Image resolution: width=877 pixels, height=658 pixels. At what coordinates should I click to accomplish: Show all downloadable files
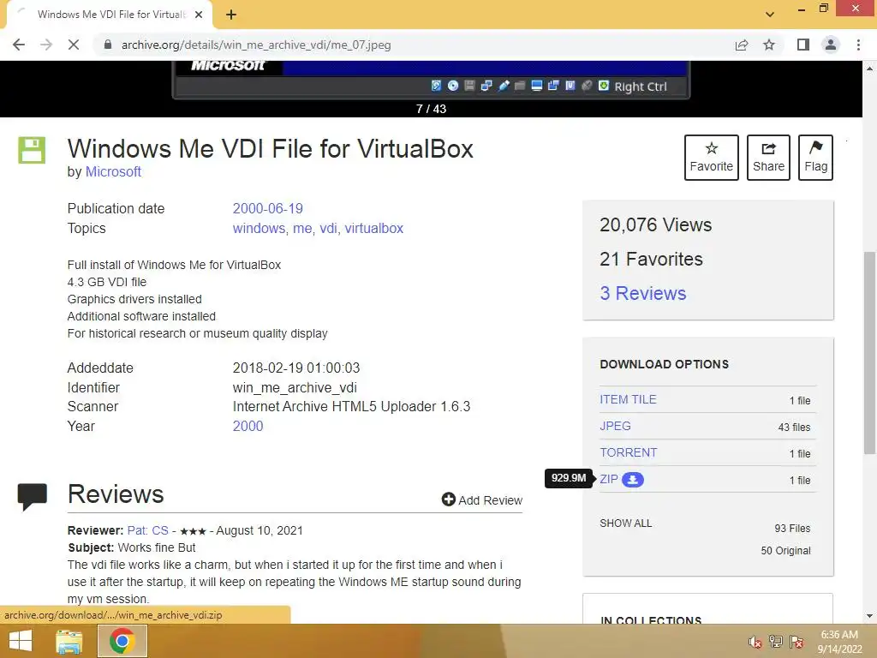pos(626,523)
